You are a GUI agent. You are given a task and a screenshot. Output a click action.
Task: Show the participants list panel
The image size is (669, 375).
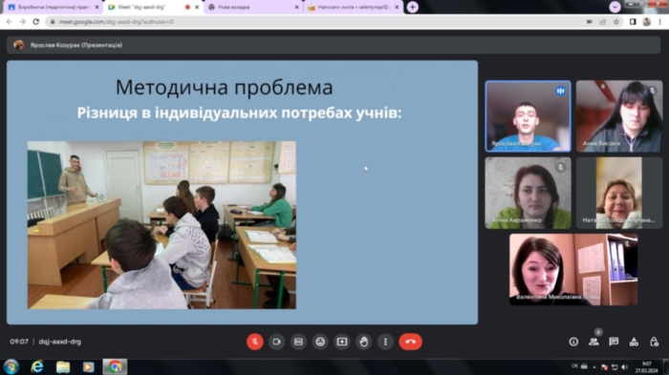click(593, 342)
